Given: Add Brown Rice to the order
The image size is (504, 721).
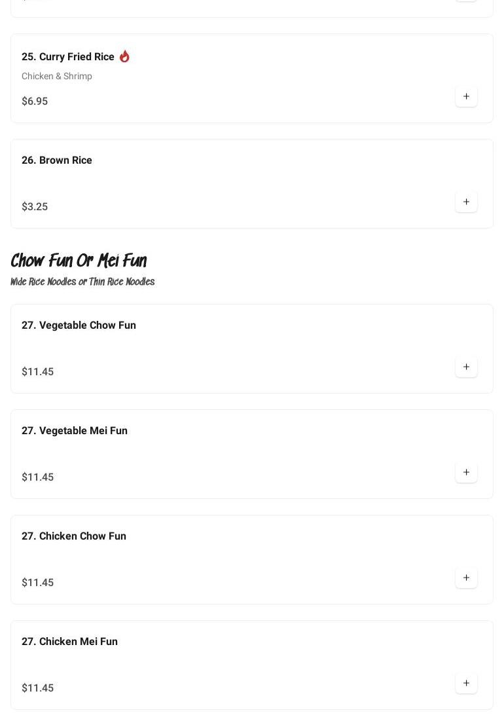Looking at the screenshot, I should (466, 202).
